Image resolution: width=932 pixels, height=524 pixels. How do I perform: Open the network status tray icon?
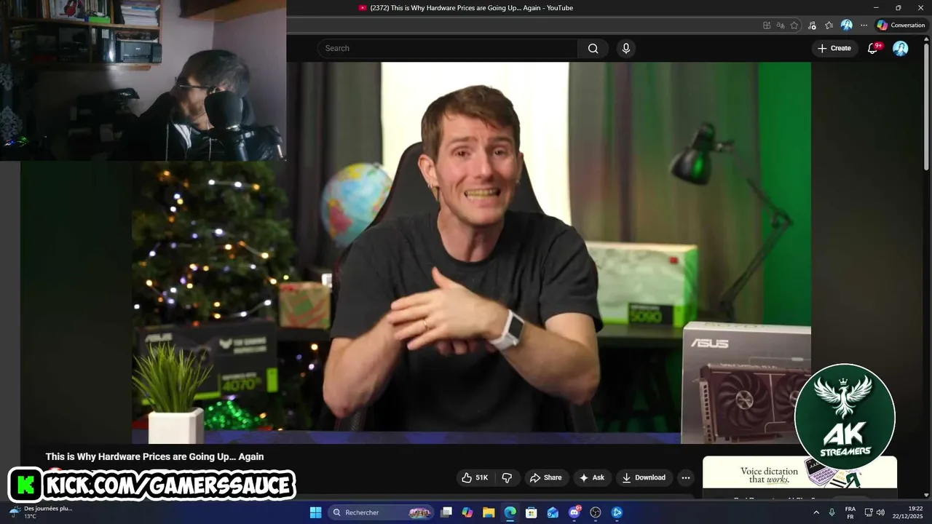click(869, 512)
